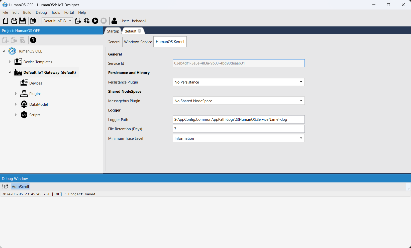Toggle AutoScroll in the Debug Window
Viewport: 411px width, 248px height.
[20, 186]
